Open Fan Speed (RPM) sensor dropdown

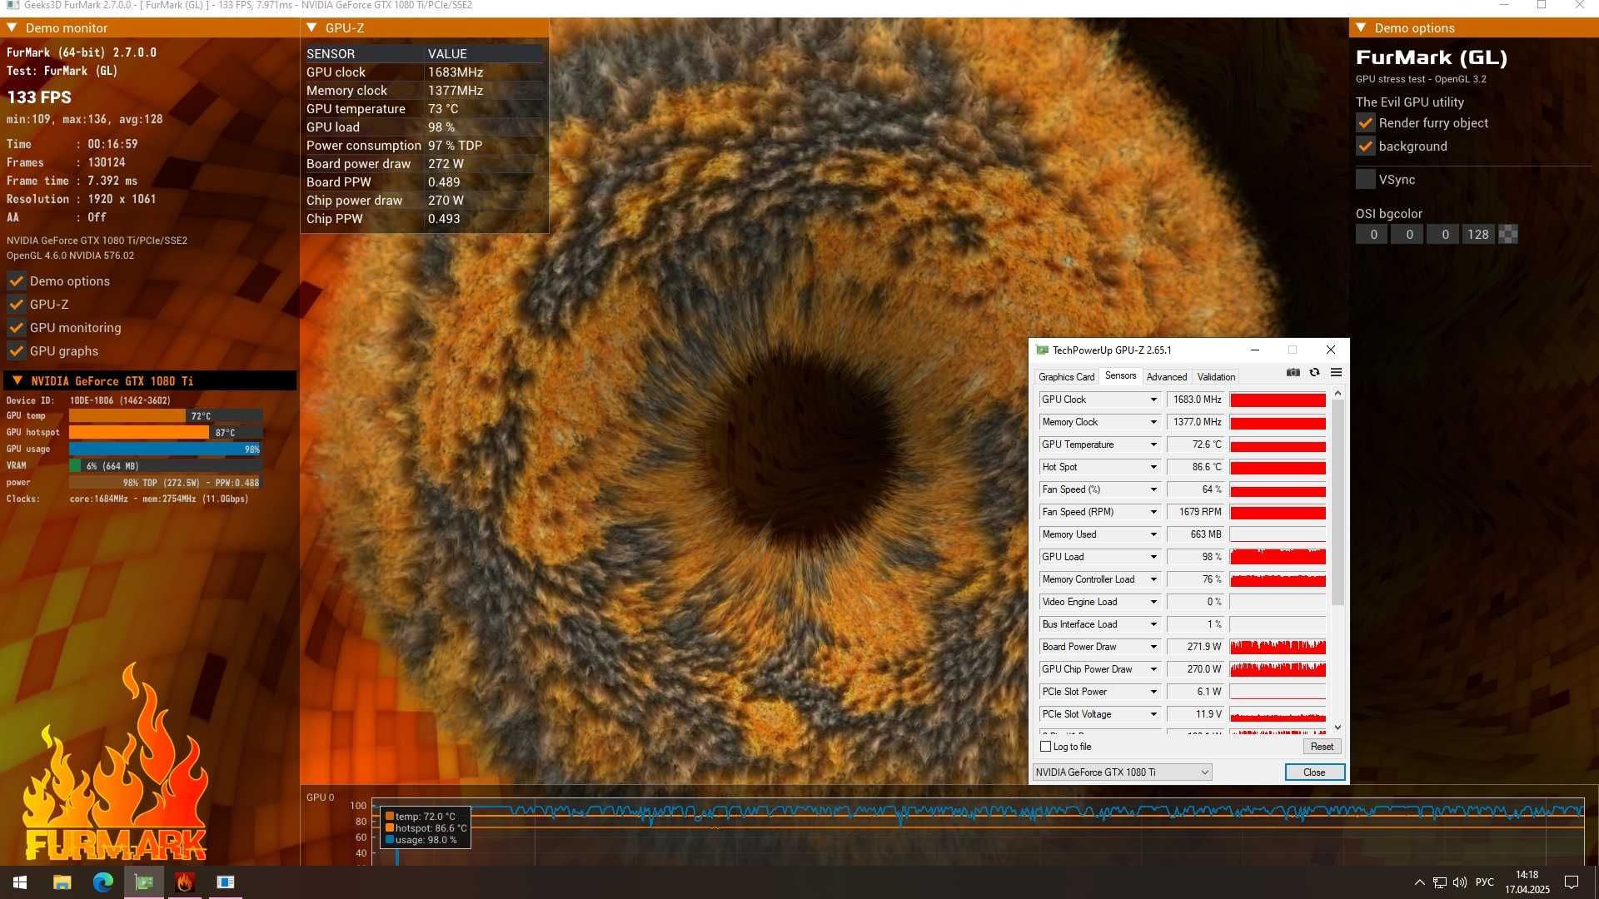[1153, 512]
